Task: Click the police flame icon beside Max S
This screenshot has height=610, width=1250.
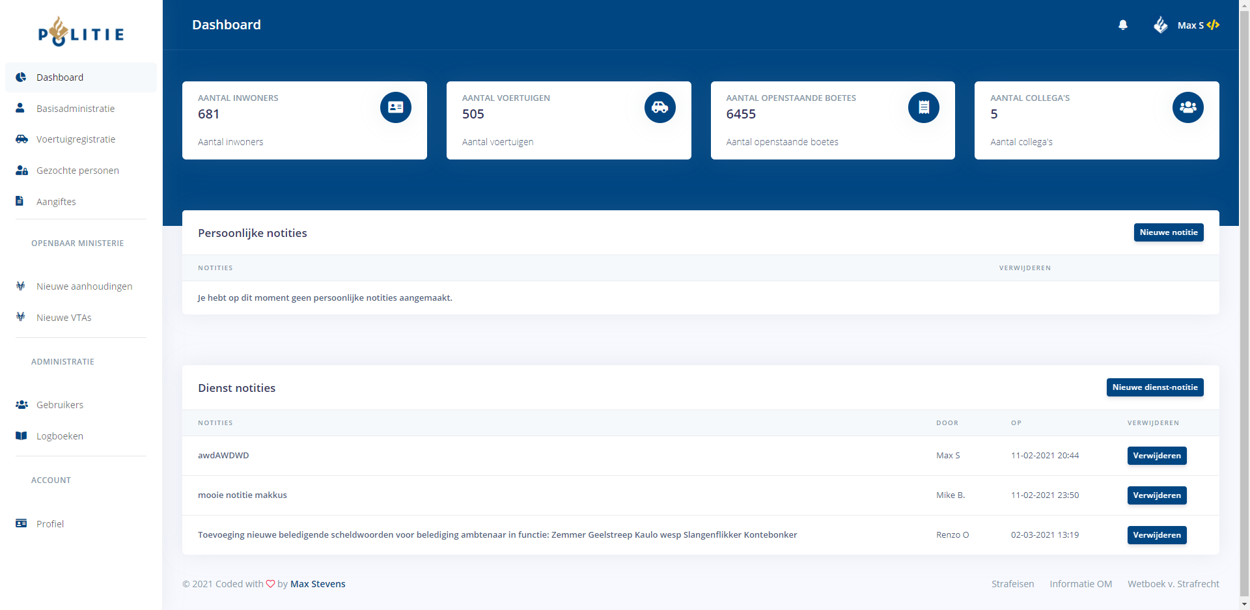Action: [x=1160, y=25]
